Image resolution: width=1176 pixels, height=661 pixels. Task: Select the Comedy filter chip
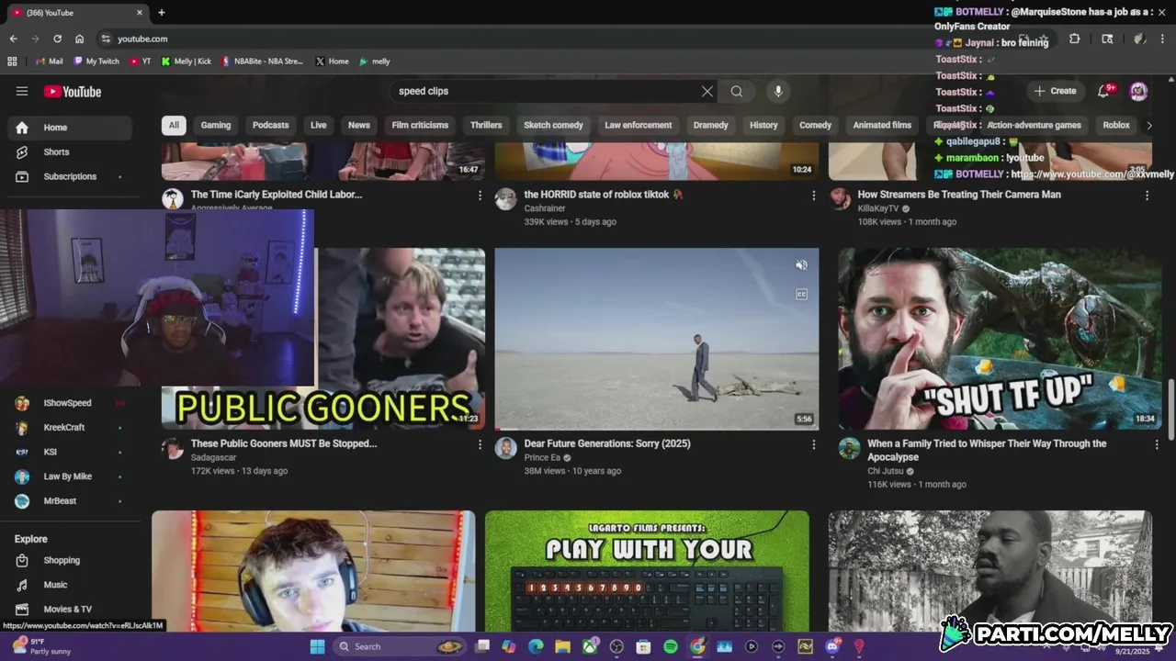[x=815, y=125]
